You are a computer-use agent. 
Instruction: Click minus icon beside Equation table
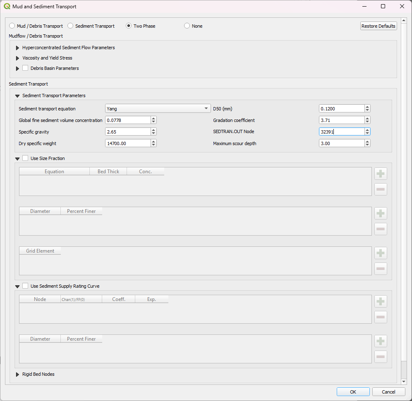pyautogui.click(x=381, y=189)
